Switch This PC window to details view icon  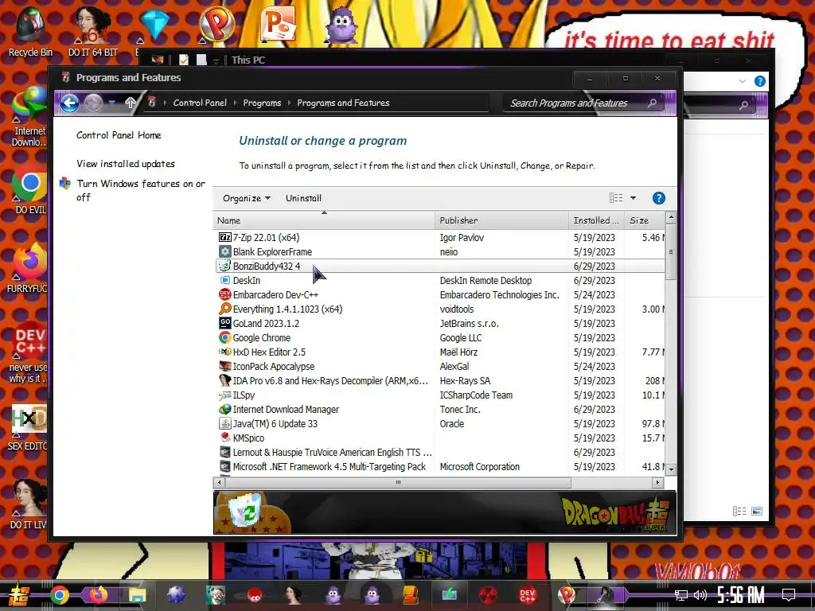[x=739, y=512]
